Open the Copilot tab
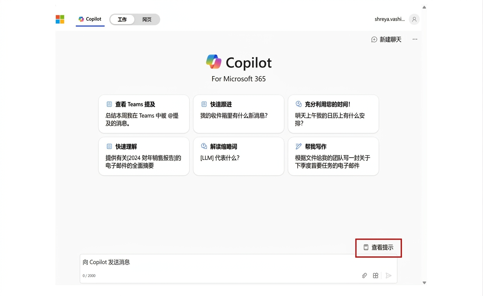 (90, 19)
